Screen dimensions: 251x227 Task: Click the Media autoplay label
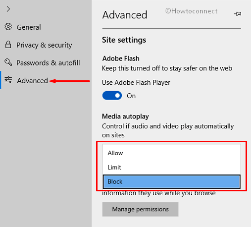125,116
